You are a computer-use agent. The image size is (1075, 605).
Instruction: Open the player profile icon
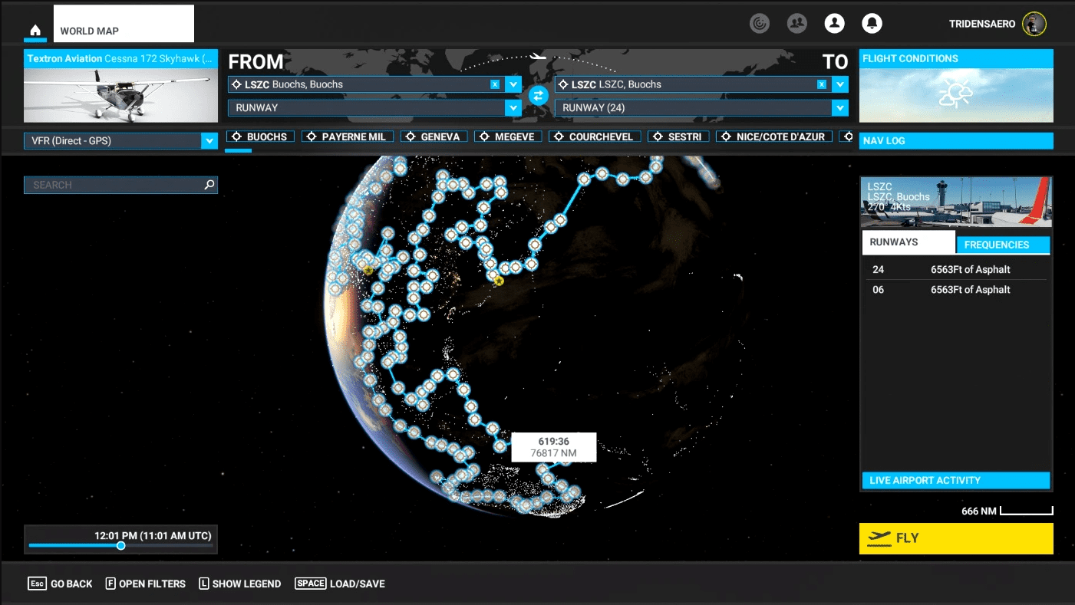pos(834,24)
